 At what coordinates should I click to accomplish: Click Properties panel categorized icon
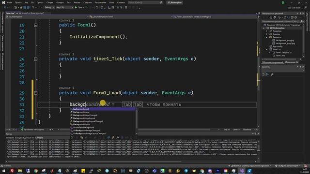[263, 74]
